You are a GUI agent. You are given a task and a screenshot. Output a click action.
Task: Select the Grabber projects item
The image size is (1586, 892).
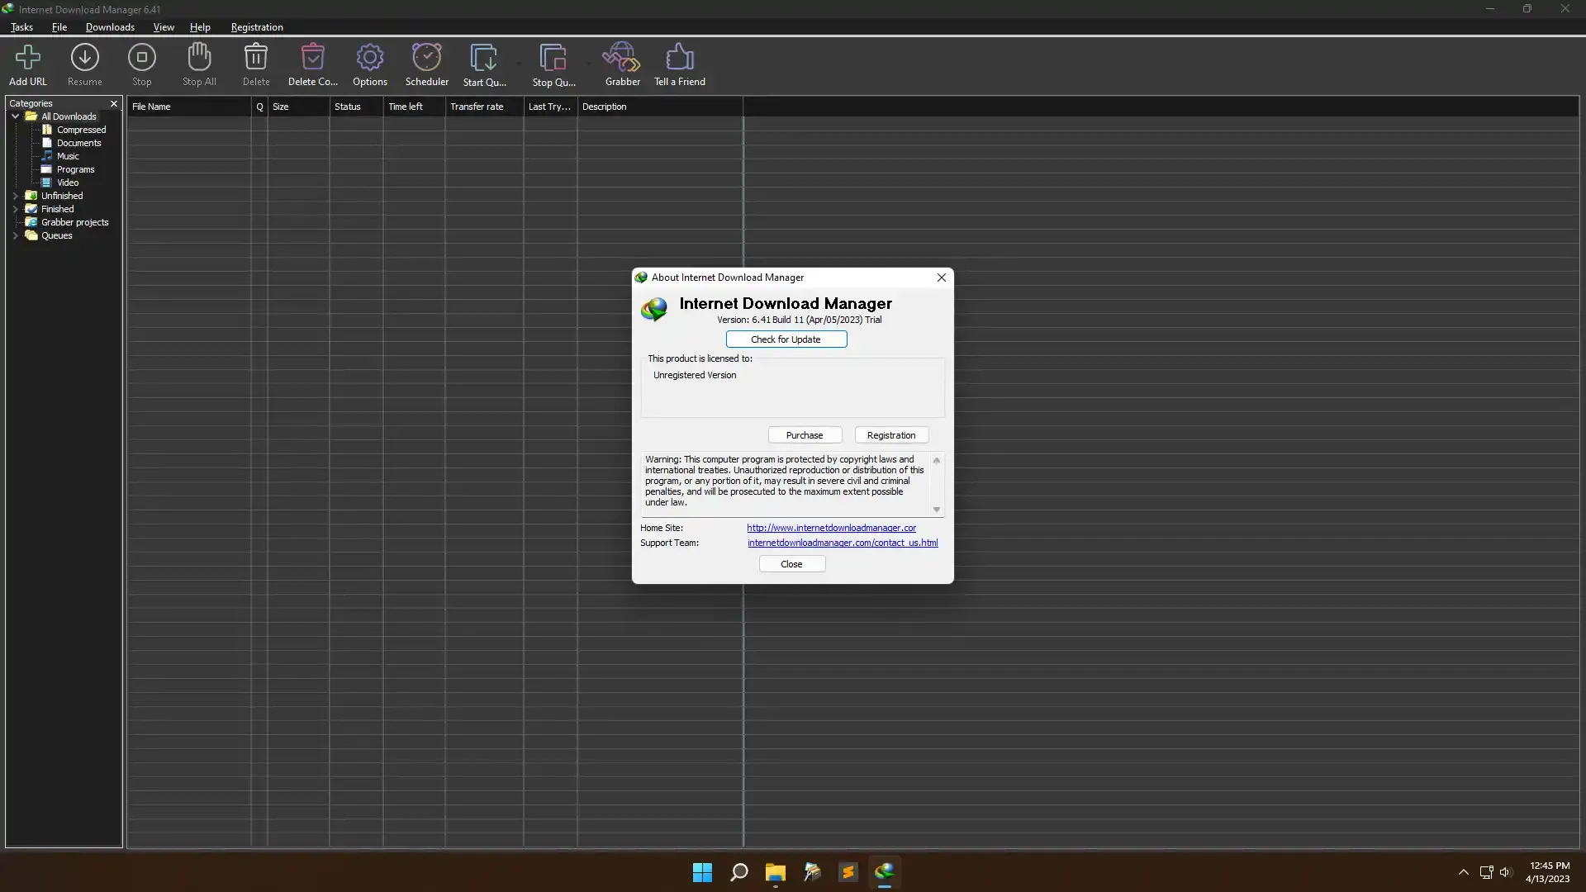tap(74, 222)
